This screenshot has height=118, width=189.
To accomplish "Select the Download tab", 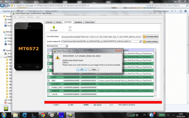I will pos(68,22).
